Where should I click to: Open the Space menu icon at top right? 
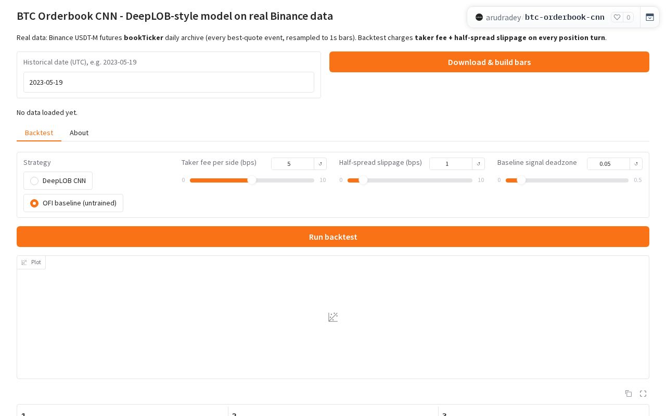coord(650,17)
